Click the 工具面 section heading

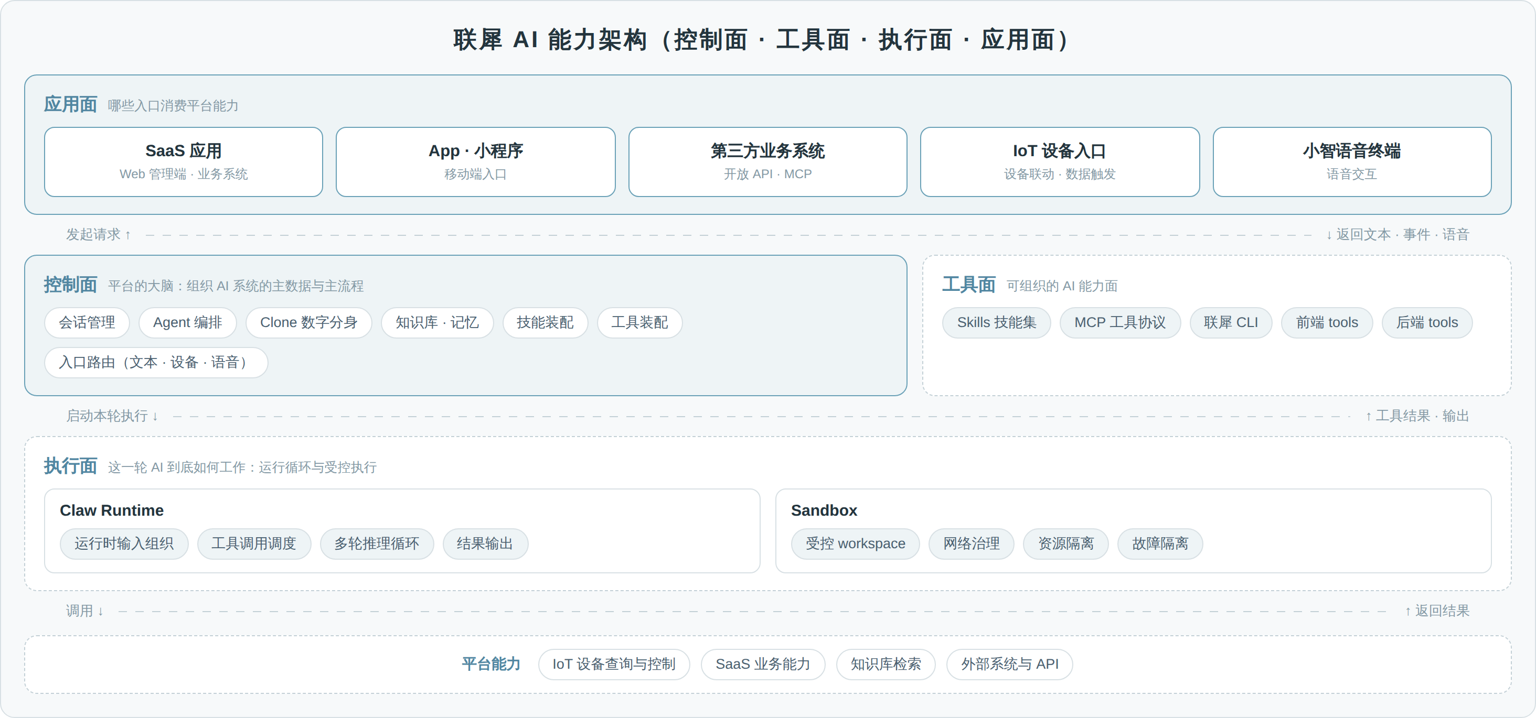pyautogui.click(x=968, y=285)
